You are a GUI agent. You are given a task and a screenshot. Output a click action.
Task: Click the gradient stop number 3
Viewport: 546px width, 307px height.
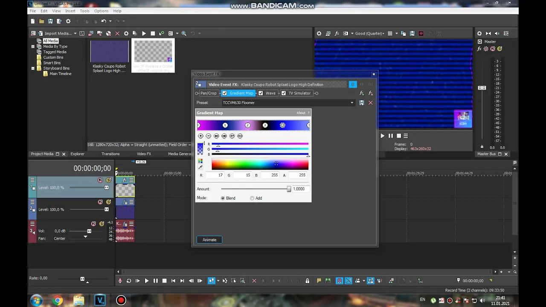(265, 125)
